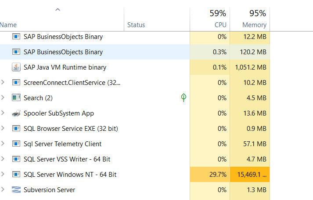Expand the ScreenConnect.ClientService process group
Screen dimensions: 313x200
[3, 82]
